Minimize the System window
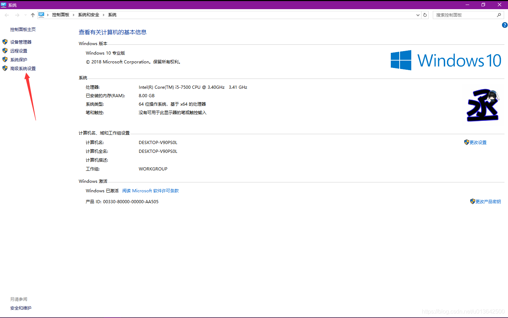The width and height of the screenshot is (508, 318). (467, 5)
